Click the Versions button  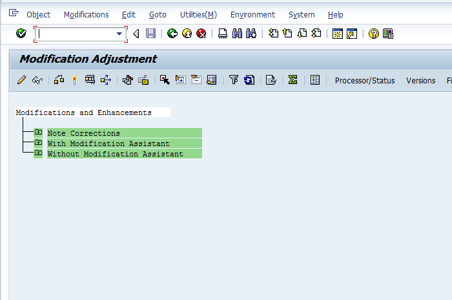coord(420,81)
